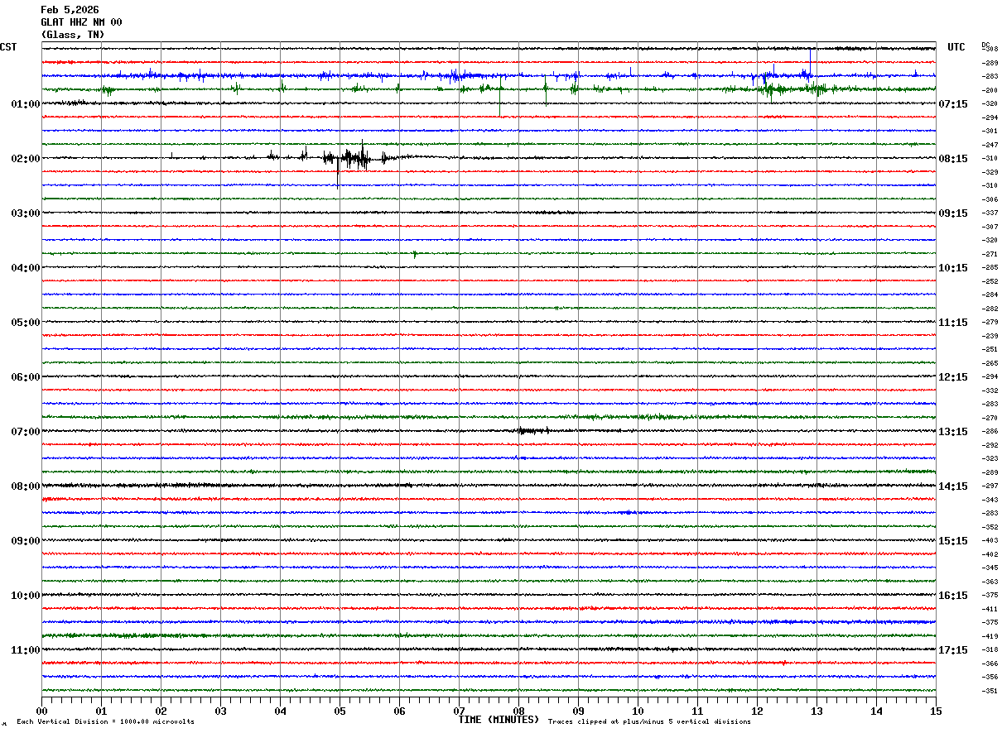Image resolution: width=1002 pixels, height=733 pixels.
Task: Select the '04' minute tick label
Action: point(281,711)
